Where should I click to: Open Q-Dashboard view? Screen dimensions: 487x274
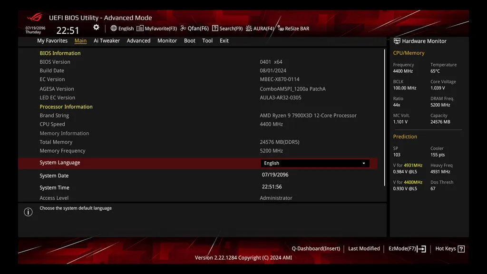[316, 248]
